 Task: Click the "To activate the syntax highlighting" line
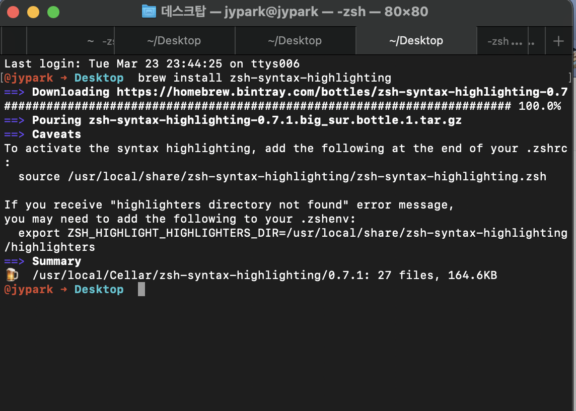pyautogui.click(x=286, y=149)
